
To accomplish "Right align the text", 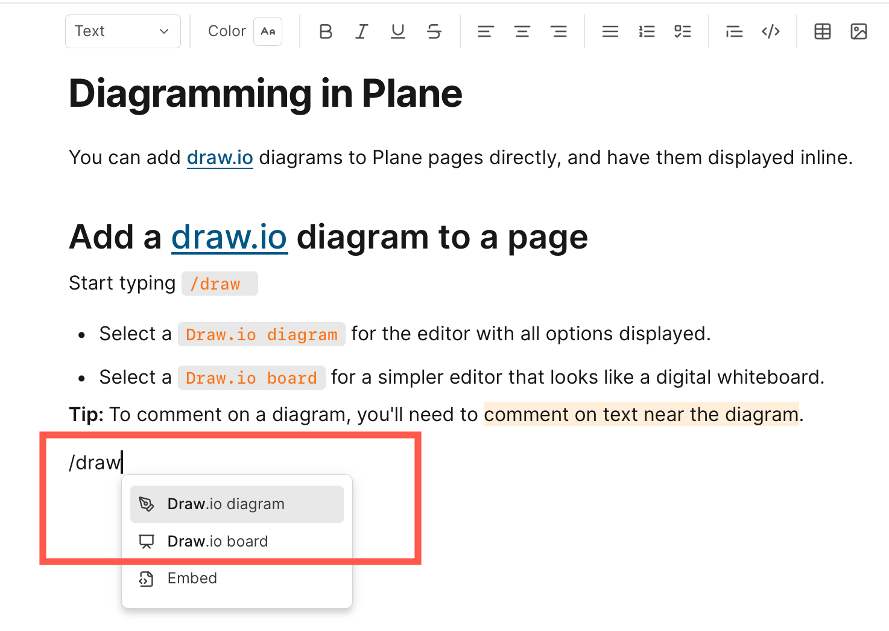I will 558,31.
